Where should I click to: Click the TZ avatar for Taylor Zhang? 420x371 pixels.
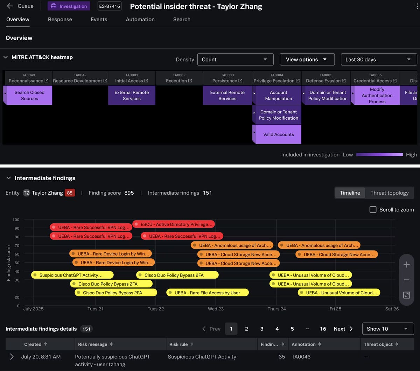(x=26, y=193)
